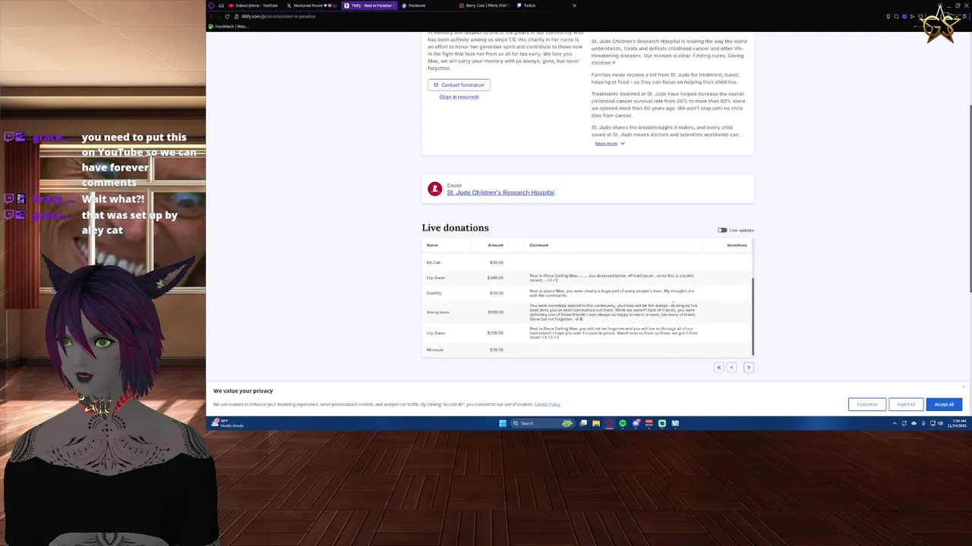Reload the page
Screen dimensions: 972x546
[228, 16]
